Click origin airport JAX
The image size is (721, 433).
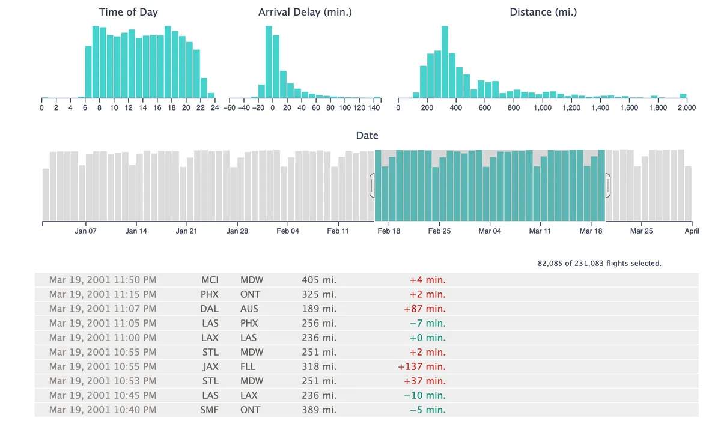pos(210,366)
